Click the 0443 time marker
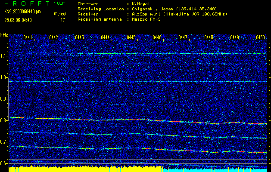271x172 pixels. (x=80, y=37)
